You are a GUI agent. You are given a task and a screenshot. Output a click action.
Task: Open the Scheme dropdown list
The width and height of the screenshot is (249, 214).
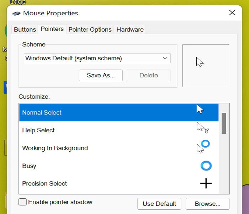pos(97,58)
